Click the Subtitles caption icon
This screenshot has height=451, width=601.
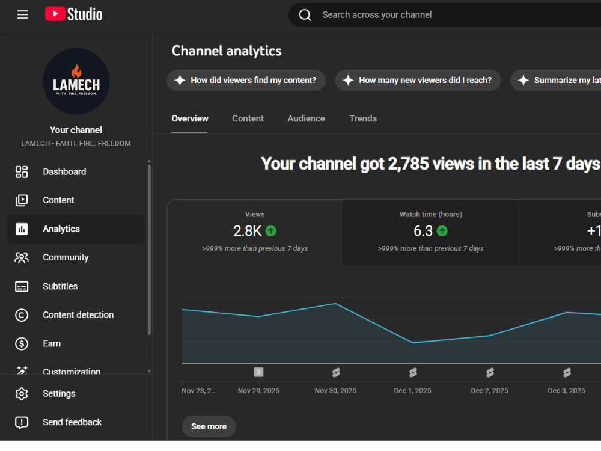point(22,286)
